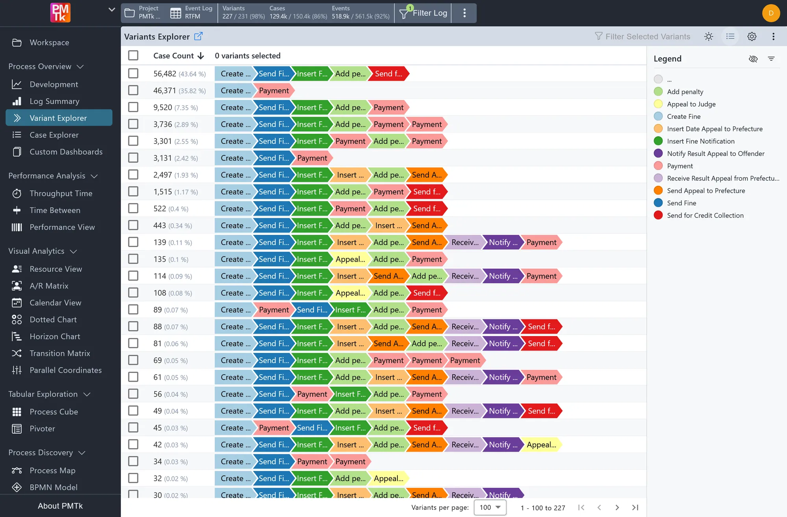The width and height of the screenshot is (787, 517).
Task: Collapse the Tabular Exploration section
Action: 87,394
